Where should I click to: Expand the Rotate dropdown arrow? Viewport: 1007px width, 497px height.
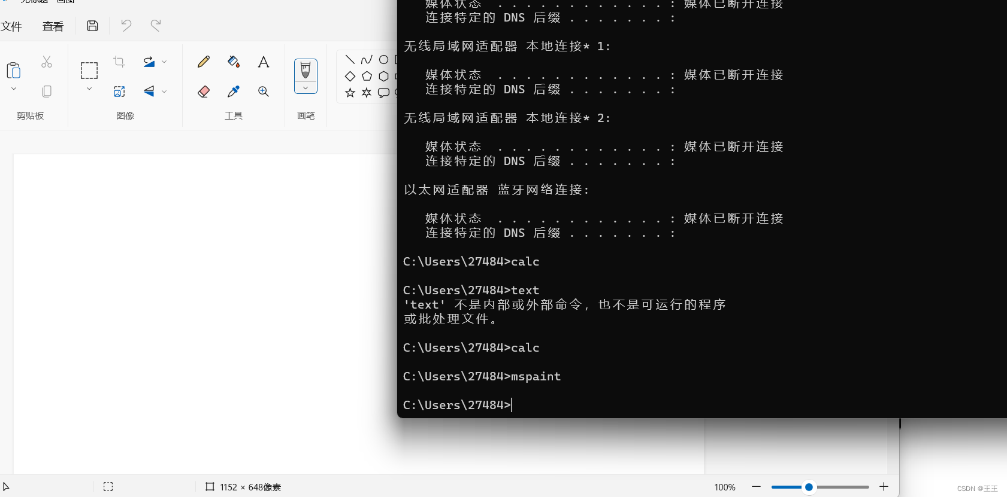tap(164, 62)
